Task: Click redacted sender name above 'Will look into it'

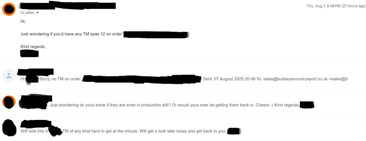Action: coord(36,124)
